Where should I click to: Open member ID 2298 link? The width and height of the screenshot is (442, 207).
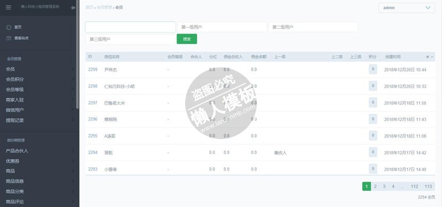pyautogui.click(x=93, y=86)
